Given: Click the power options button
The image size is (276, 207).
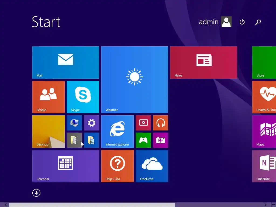Looking at the screenshot, I should pos(242,22).
